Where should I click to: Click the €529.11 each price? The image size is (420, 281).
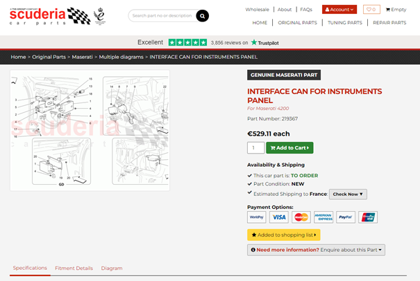269,134
